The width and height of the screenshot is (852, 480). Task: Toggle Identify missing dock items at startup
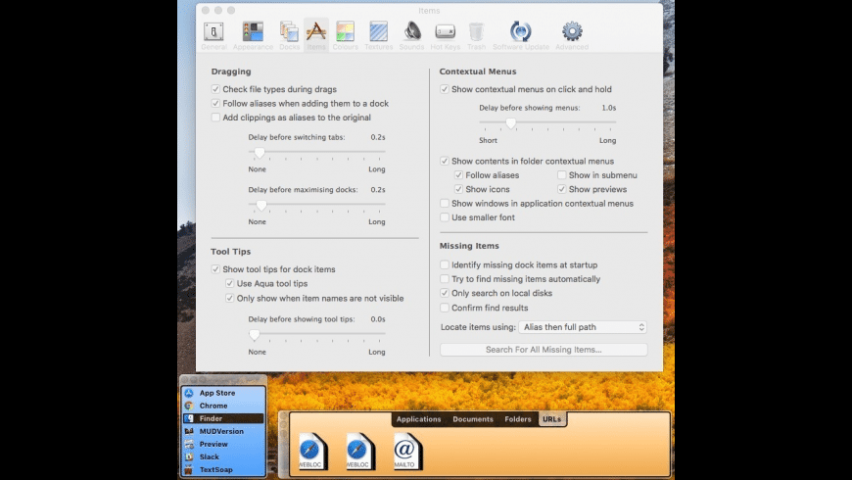coord(445,264)
